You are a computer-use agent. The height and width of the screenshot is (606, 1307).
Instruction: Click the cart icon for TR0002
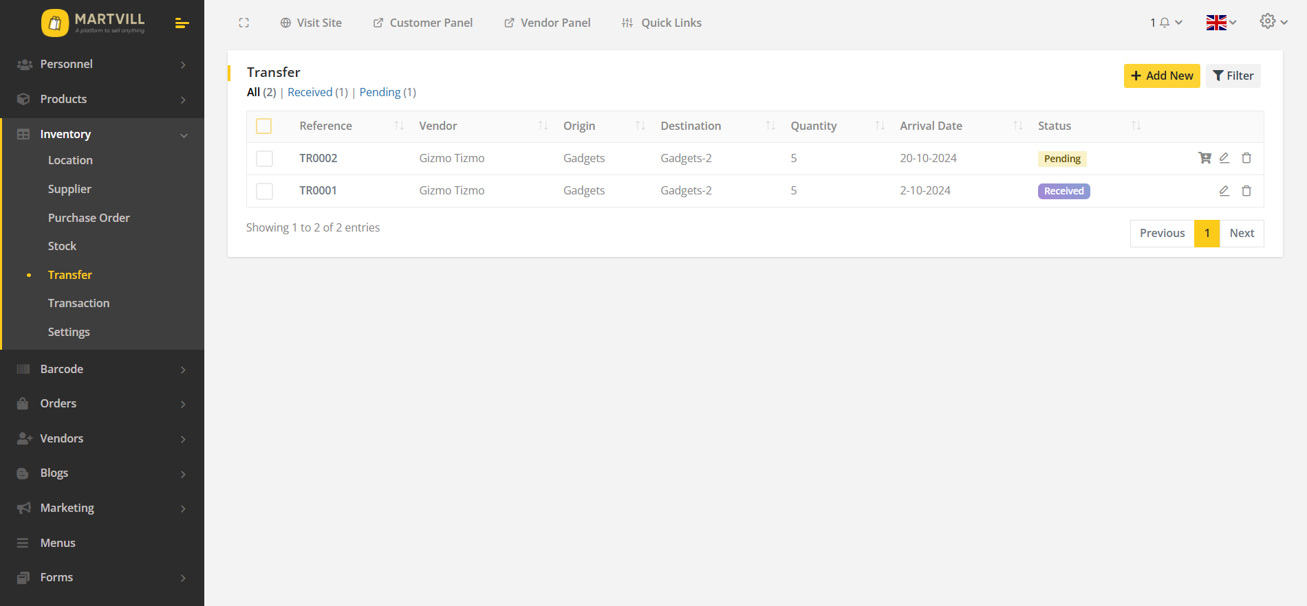tap(1205, 158)
